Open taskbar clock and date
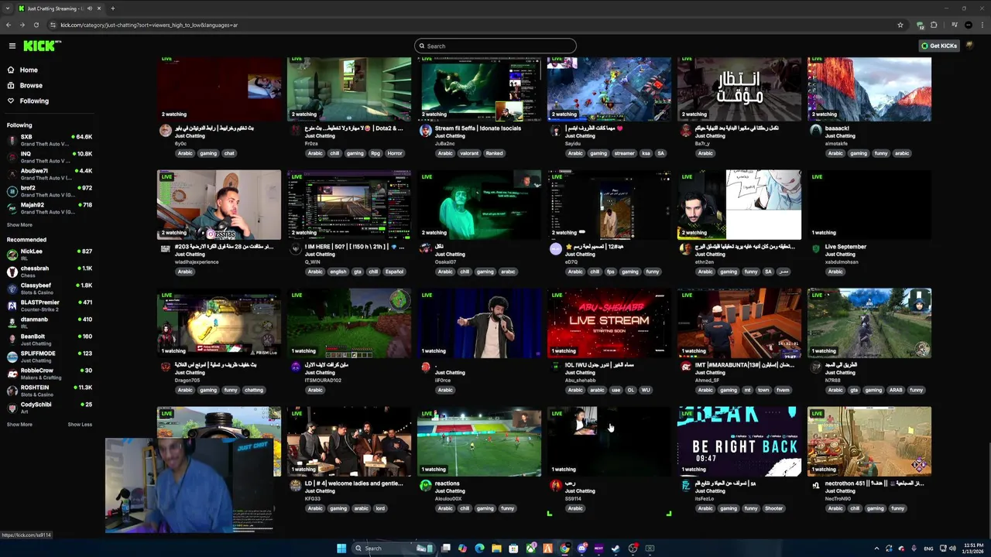Image resolution: width=991 pixels, height=557 pixels. tap(973, 548)
